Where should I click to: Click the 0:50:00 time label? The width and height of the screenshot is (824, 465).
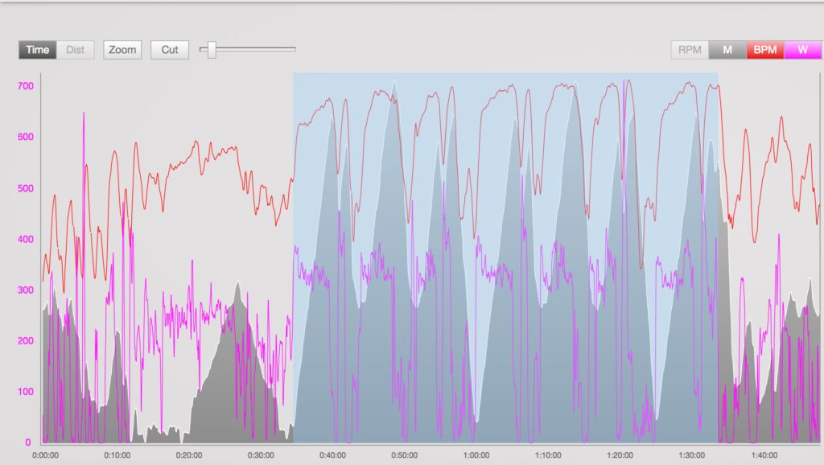[405, 455]
